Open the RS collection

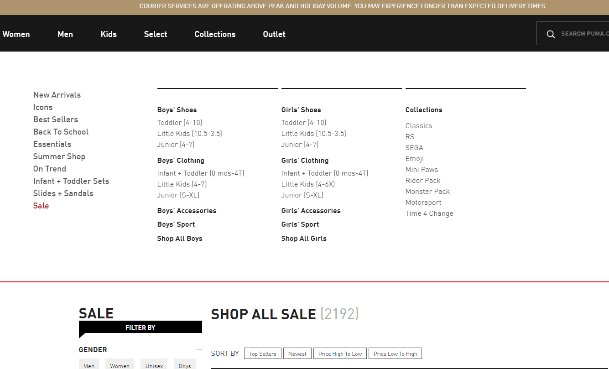[x=410, y=137]
